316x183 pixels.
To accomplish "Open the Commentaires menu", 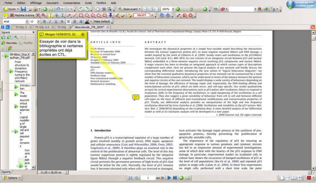I will [72, 3].
